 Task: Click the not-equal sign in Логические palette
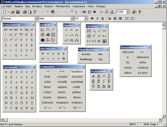(x=43, y=59)
